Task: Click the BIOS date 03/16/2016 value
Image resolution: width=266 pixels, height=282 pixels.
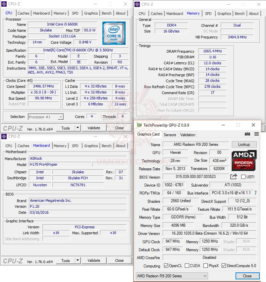Action: coord(78,212)
